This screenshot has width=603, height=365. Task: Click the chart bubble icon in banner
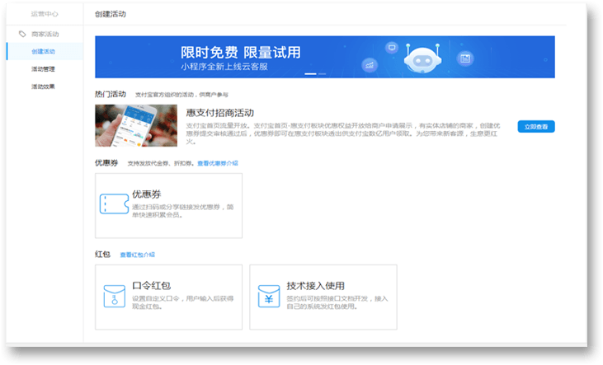click(370, 65)
